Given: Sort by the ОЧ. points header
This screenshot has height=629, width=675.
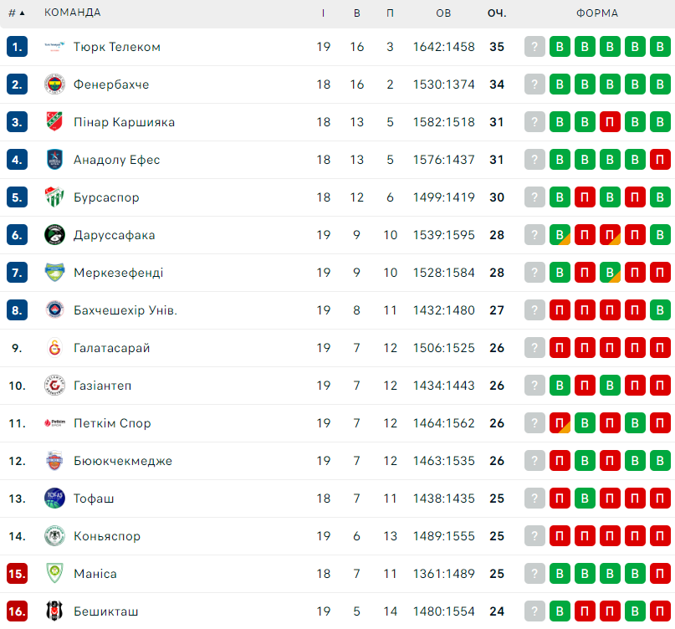Looking at the screenshot, I should (497, 13).
